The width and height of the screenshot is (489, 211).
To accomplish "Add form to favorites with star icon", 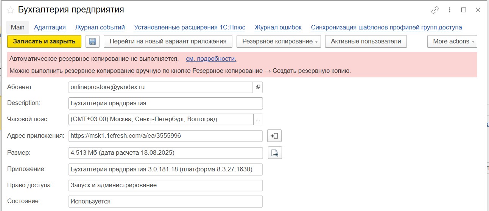I will (11, 10).
